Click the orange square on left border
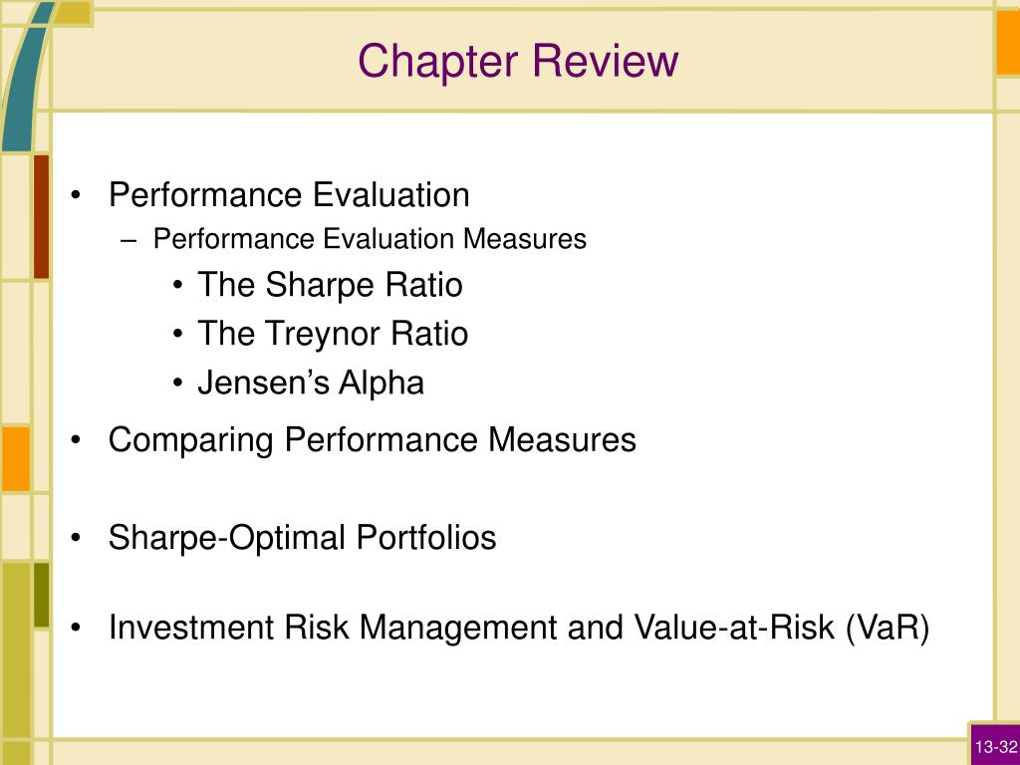This screenshot has height=765, width=1020. pyautogui.click(x=16, y=458)
